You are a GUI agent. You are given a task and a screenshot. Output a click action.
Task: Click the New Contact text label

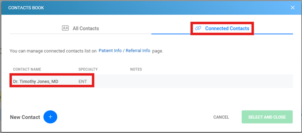[25, 117]
